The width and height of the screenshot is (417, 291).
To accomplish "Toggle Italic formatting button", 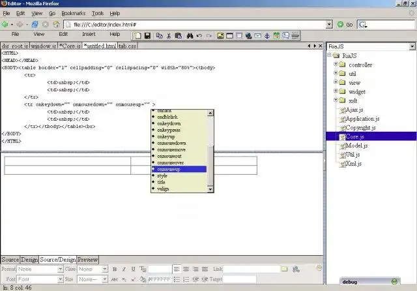I will click(124, 269).
